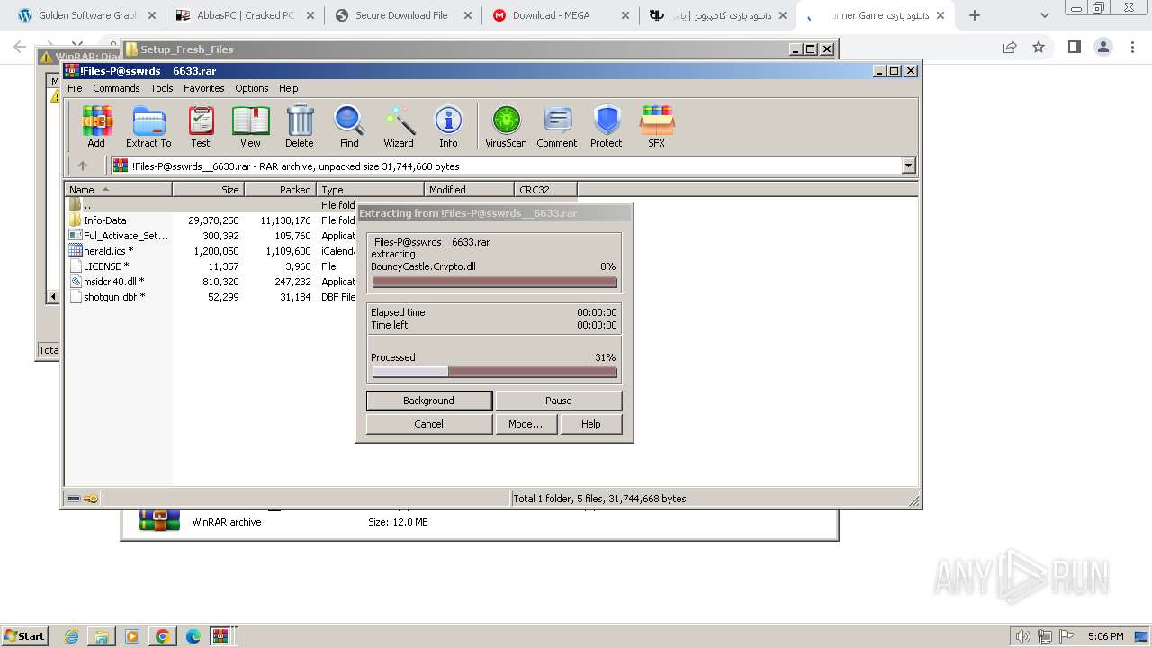Select shotgun.dbf file row
The height and width of the screenshot is (648, 1152).
click(211, 296)
